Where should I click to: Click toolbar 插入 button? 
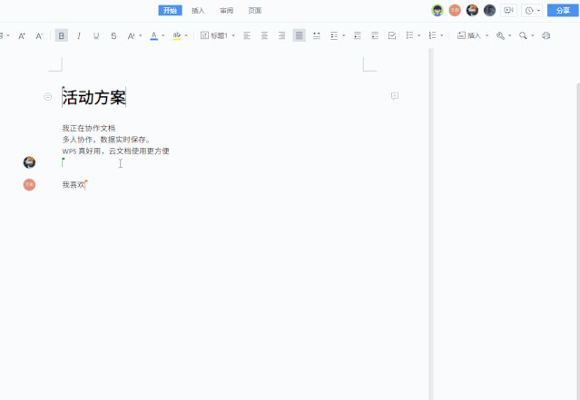click(x=469, y=36)
